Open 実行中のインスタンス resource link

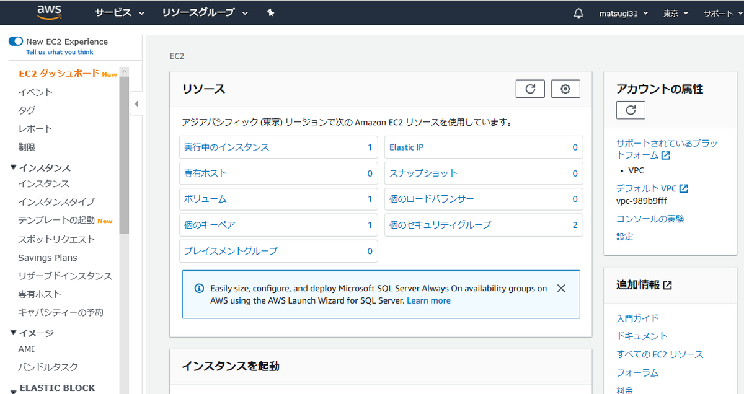[x=226, y=147]
